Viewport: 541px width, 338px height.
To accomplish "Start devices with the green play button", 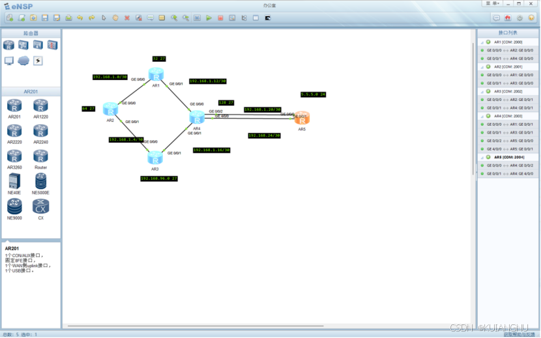I will [x=209, y=18].
